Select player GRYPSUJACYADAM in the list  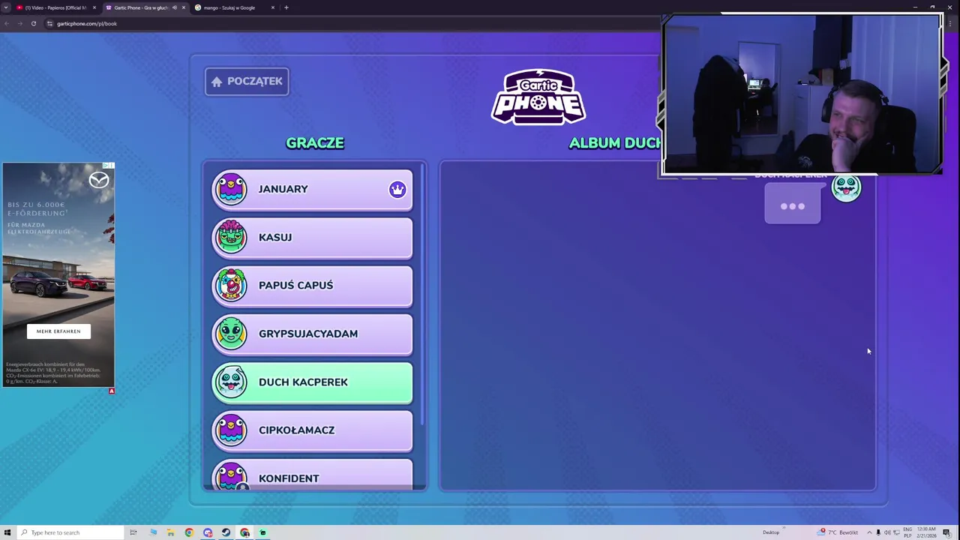tap(313, 334)
